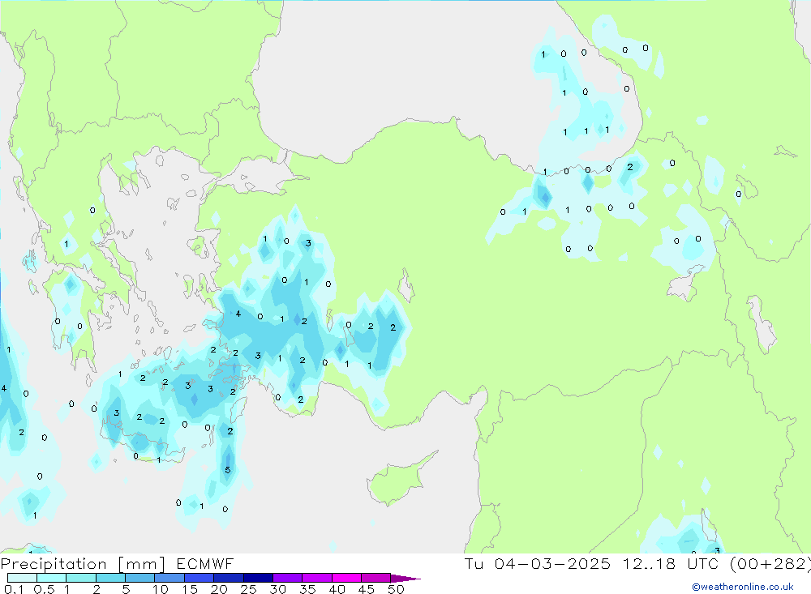
Task: Click legend swatch between 0.1 and 0.5
Action: [x=22, y=578]
